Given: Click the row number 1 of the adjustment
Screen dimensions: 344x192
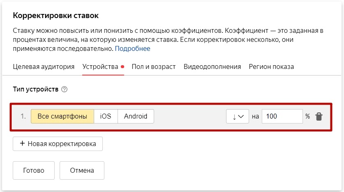Looking at the screenshot, I should point(23,116).
